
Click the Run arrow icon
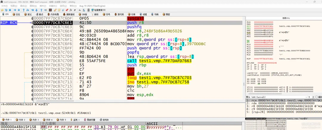point(15,10)
